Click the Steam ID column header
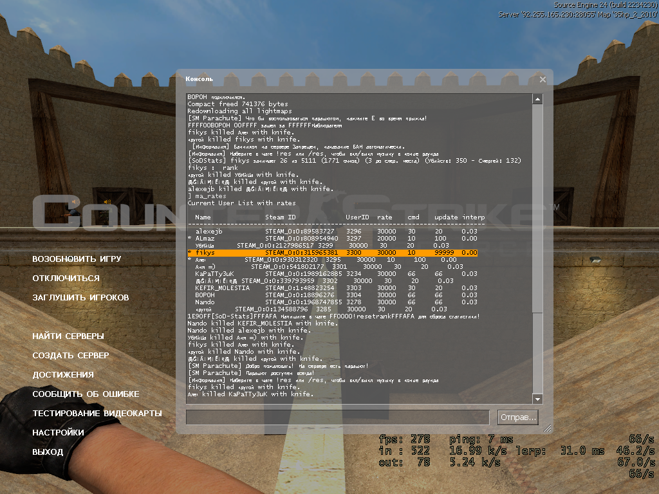659x494 pixels. click(281, 217)
